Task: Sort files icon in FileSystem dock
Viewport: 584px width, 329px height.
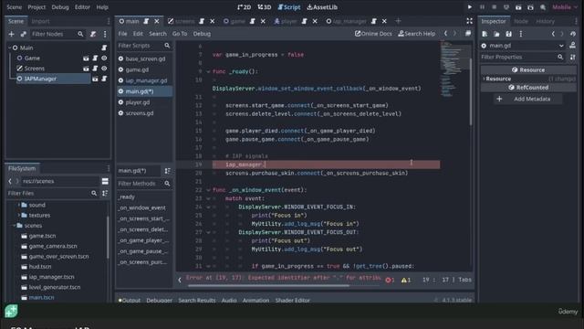Action: click(105, 193)
